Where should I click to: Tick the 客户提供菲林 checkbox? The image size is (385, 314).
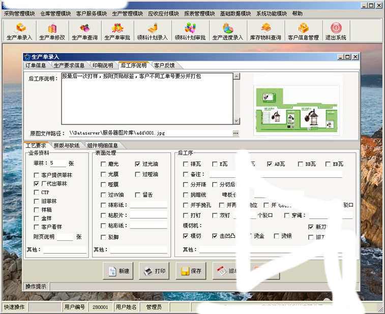(36, 175)
